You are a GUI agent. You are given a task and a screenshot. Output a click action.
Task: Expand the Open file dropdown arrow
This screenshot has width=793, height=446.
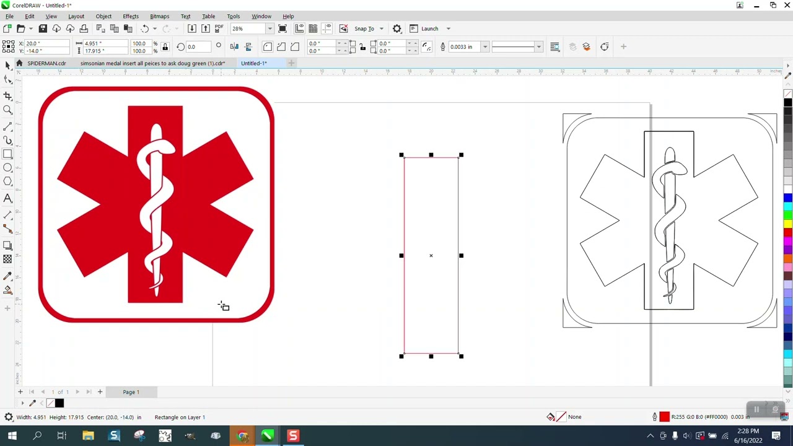coord(30,28)
